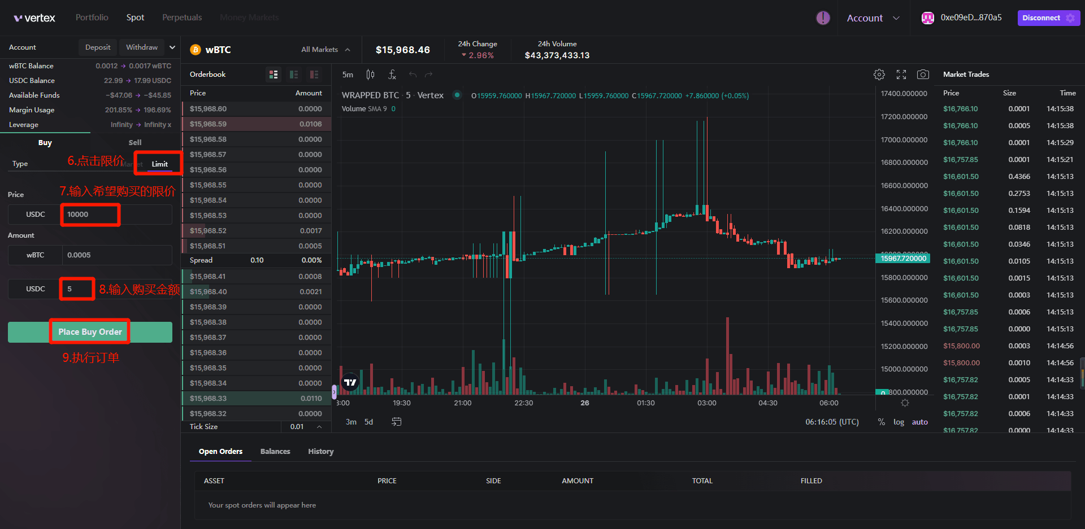Viewport: 1085px width, 529px height.
Task: Open the Account dropdown
Action: tap(873, 18)
